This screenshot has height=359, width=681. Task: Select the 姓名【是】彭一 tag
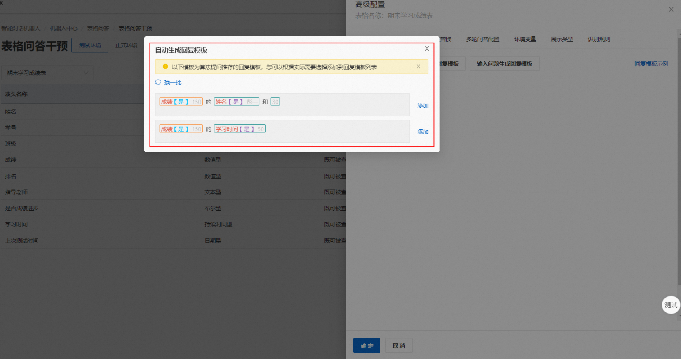coord(236,102)
